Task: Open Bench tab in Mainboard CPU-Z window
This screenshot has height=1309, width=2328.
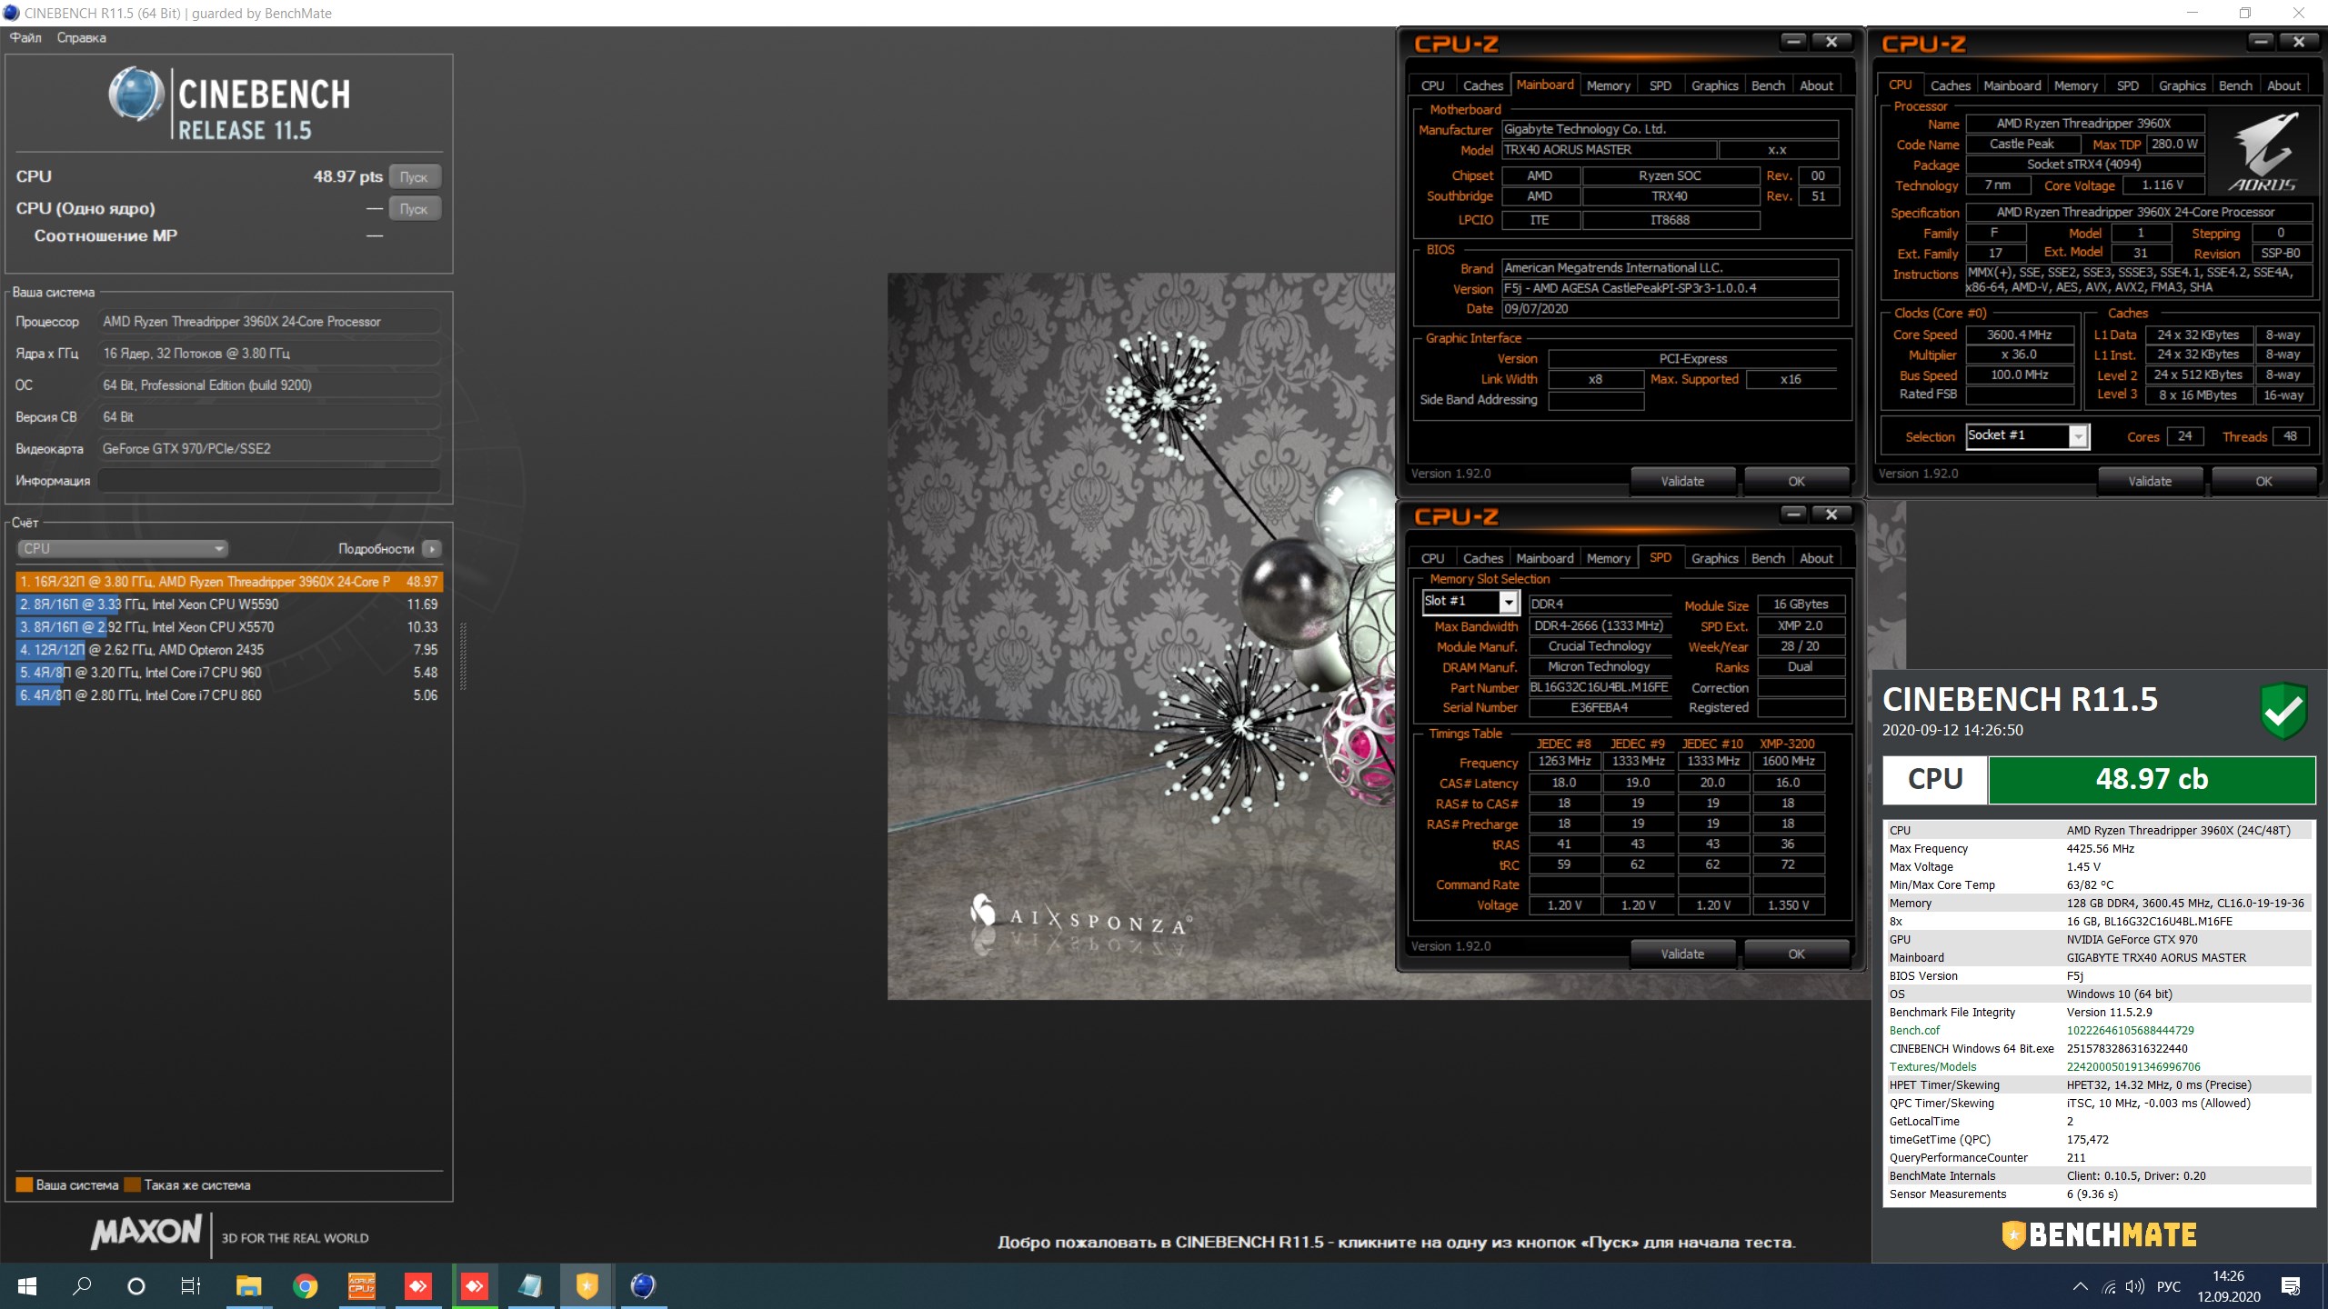Action: (x=1768, y=85)
